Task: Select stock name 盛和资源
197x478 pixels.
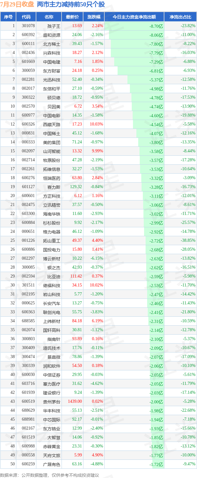Action: coord(52,35)
